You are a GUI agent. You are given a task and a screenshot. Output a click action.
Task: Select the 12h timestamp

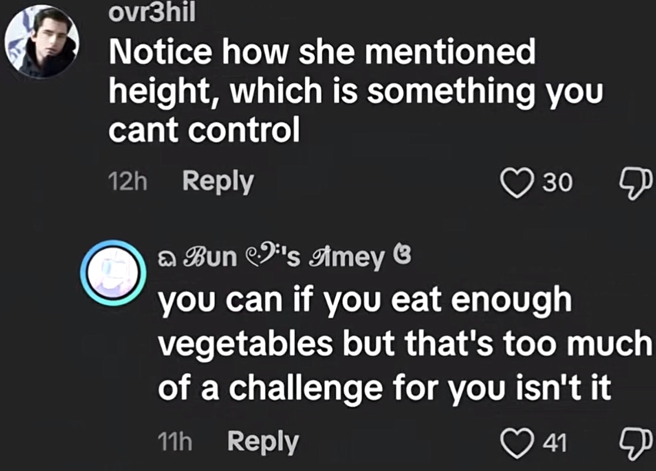coord(128,182)
